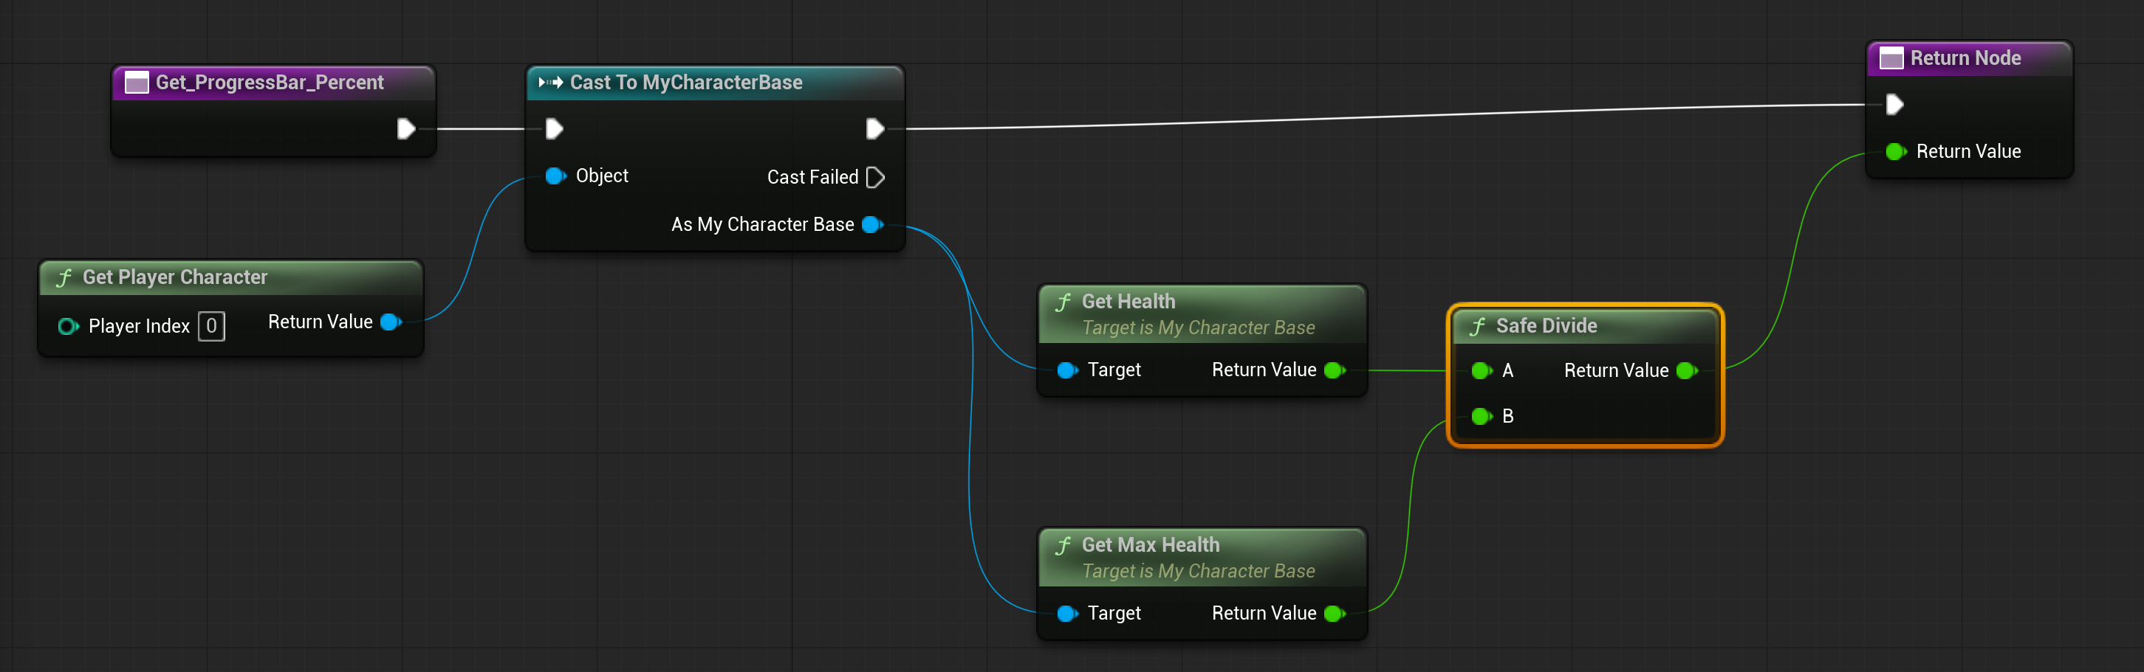Click the Safe Divide B input pin
This screenshot has width=2144, height=672.
pyautogui.click(x=1482, y=417)
